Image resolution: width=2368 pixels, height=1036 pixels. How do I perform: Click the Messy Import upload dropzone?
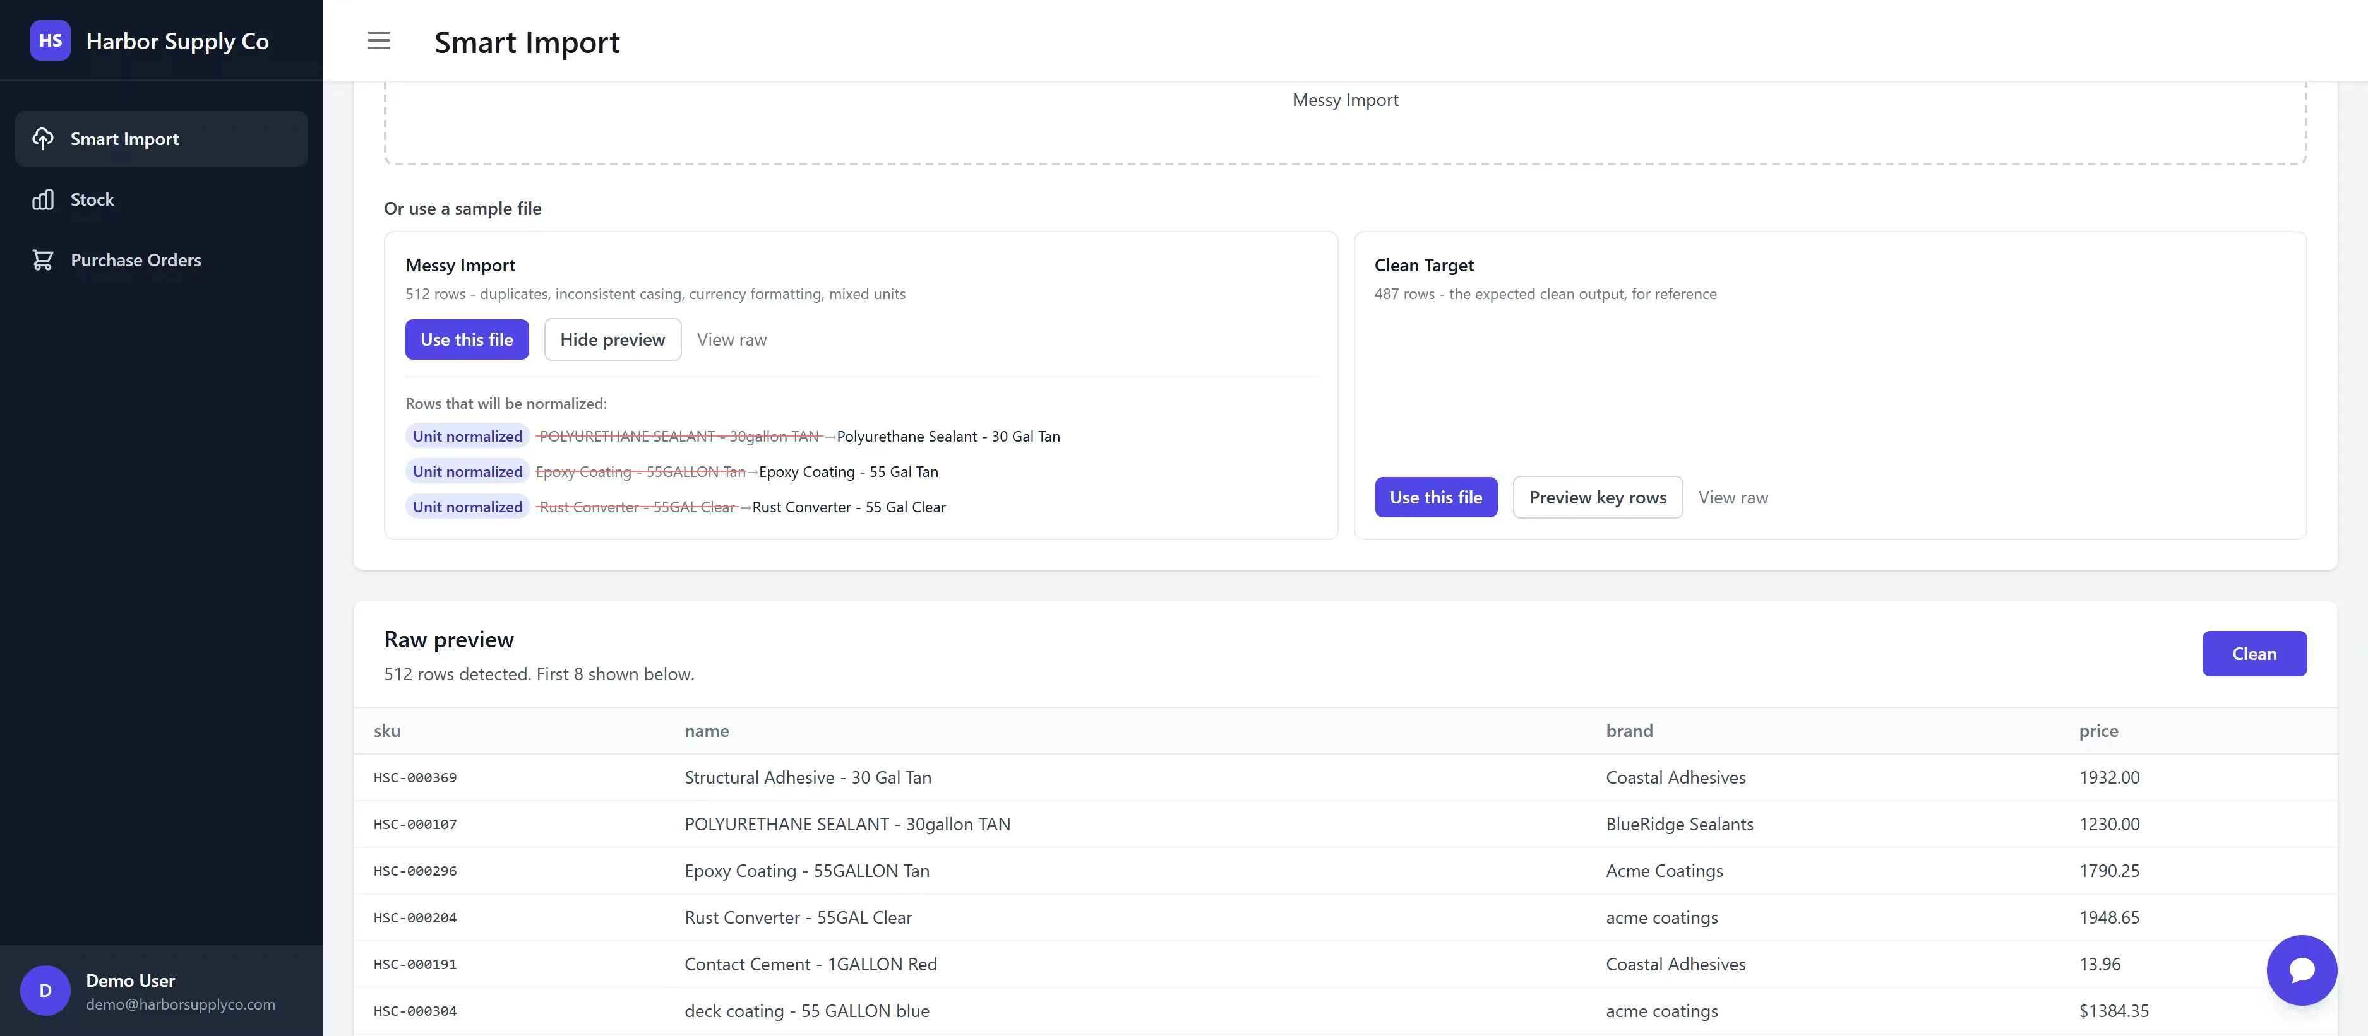(x=1345, y=122)
